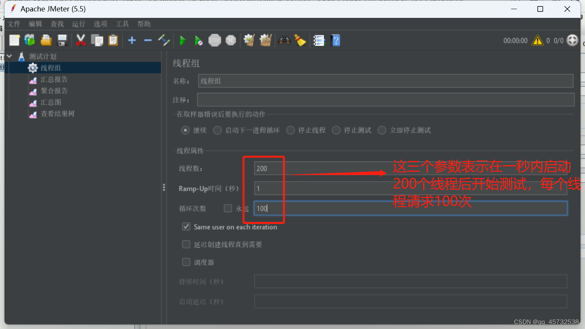
Task: Select 聚合报告 listener in tree
Action: tap(54, 91)
